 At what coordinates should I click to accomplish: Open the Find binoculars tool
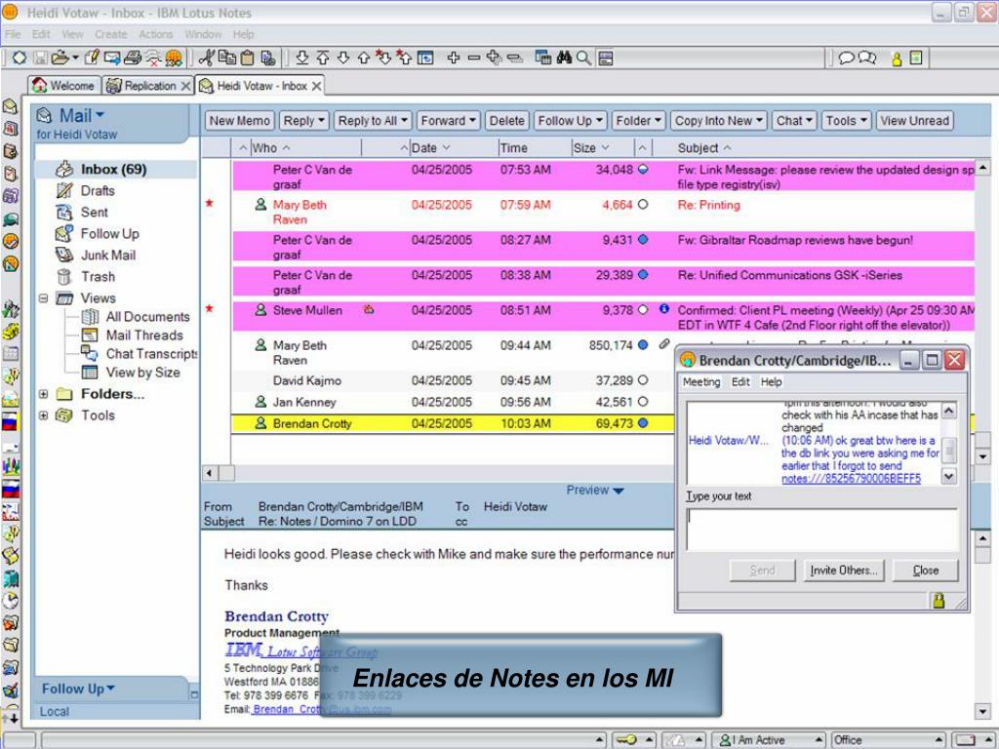coord(564,58)
